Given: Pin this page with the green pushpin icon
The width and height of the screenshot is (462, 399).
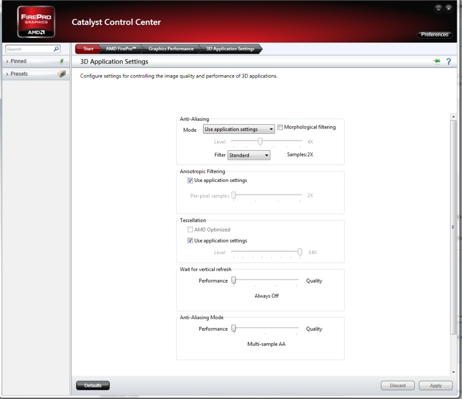Looking at the screenshot, I should (436, 61).
